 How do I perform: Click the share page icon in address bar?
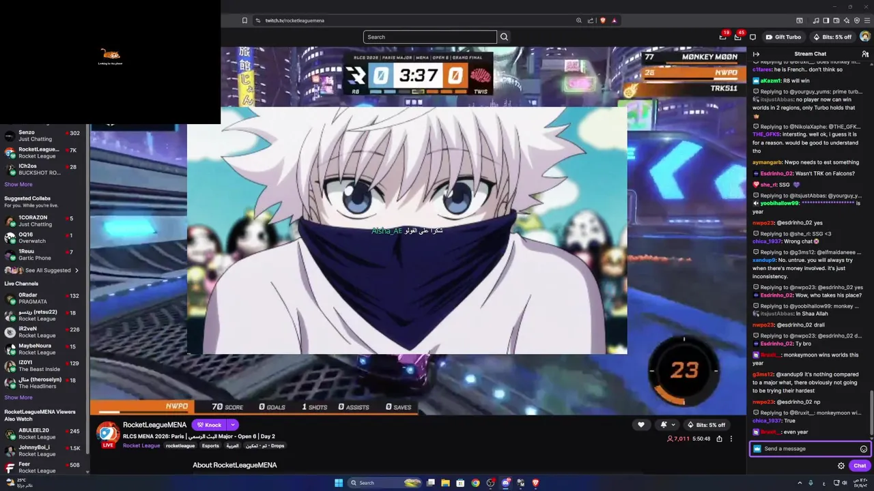point(591,20)
